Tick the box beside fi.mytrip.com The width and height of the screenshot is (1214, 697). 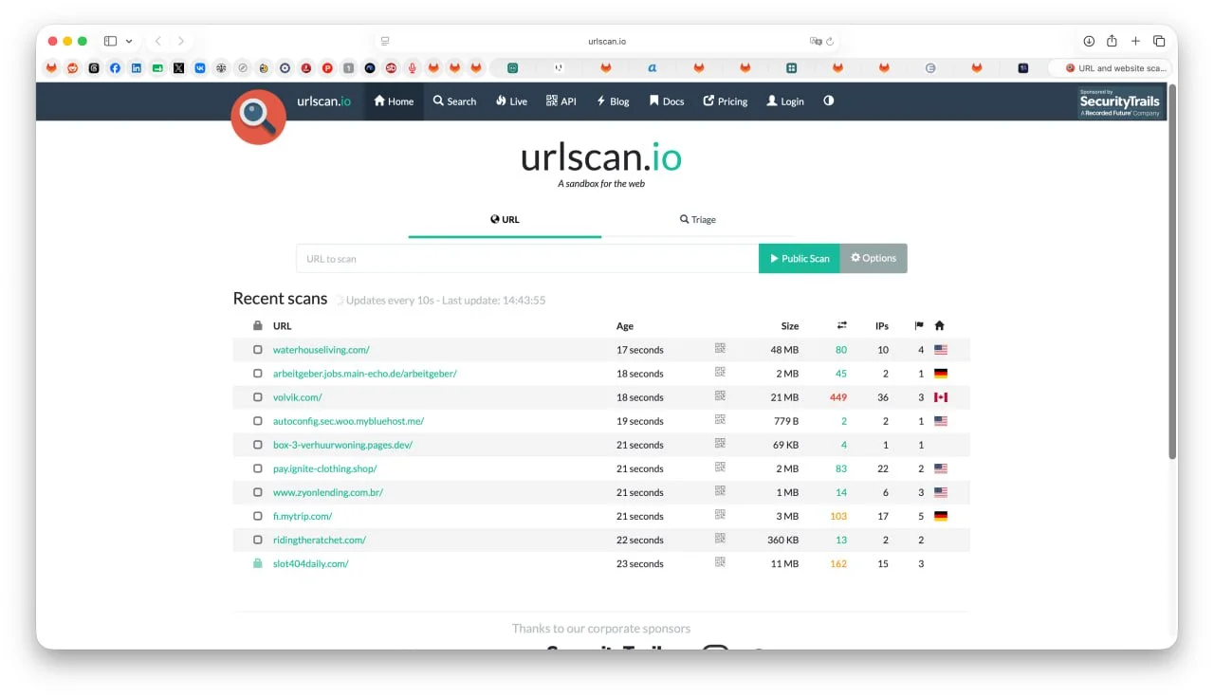click(x=257, y=515)
